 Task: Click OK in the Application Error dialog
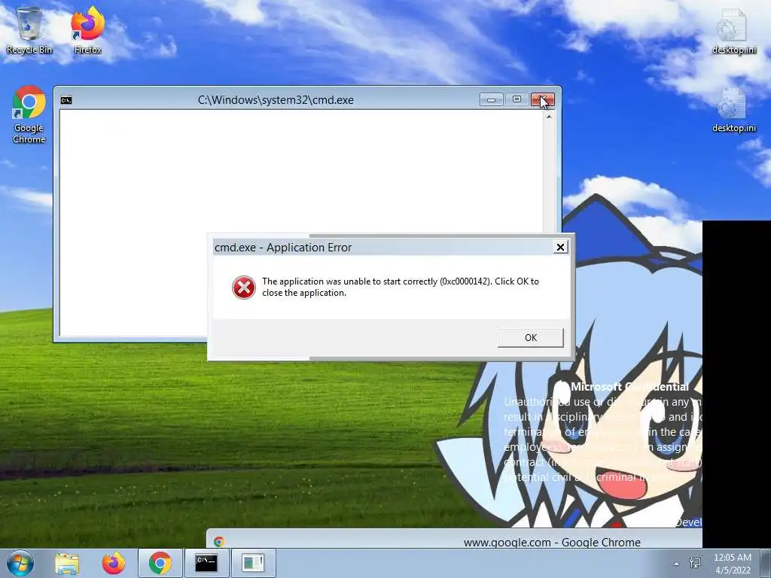531,338
